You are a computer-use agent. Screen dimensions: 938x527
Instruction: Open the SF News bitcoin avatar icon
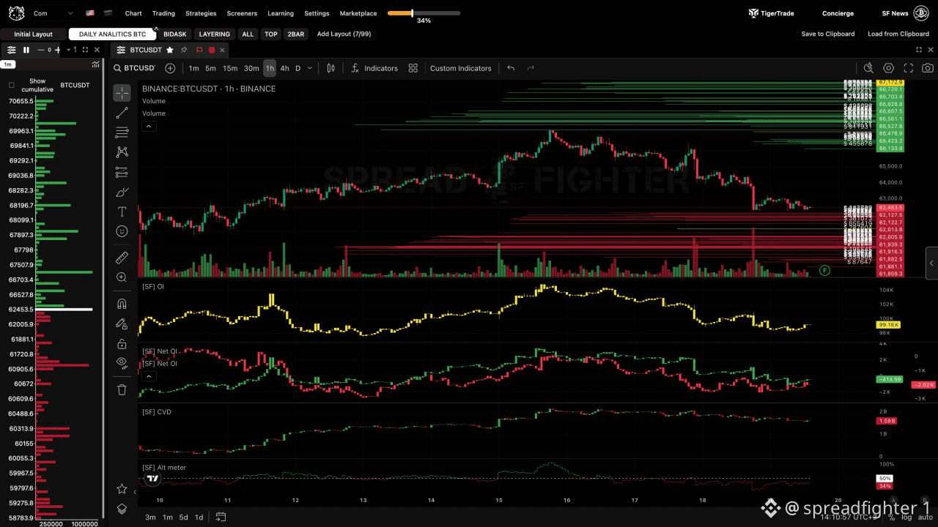pyautogui.click(x=920, y=13)
